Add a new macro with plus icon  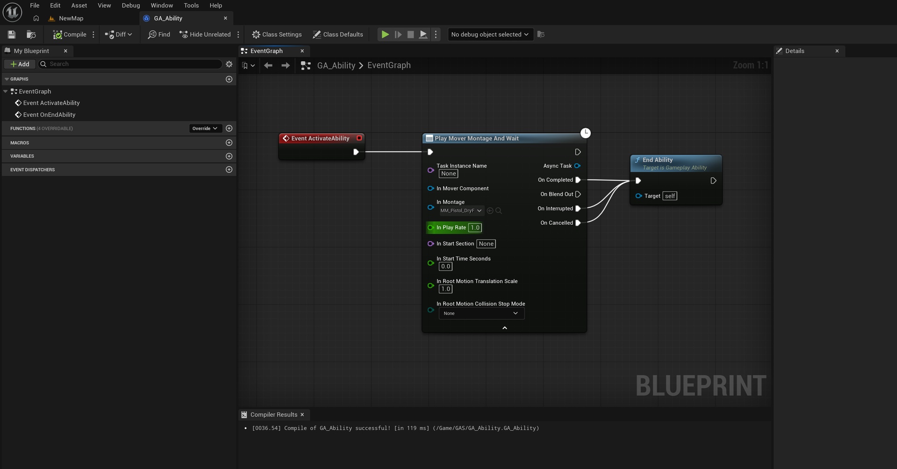tap(229, 142)
